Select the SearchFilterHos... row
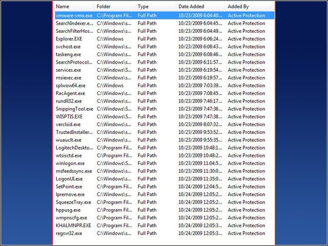 tap(165, 31)
